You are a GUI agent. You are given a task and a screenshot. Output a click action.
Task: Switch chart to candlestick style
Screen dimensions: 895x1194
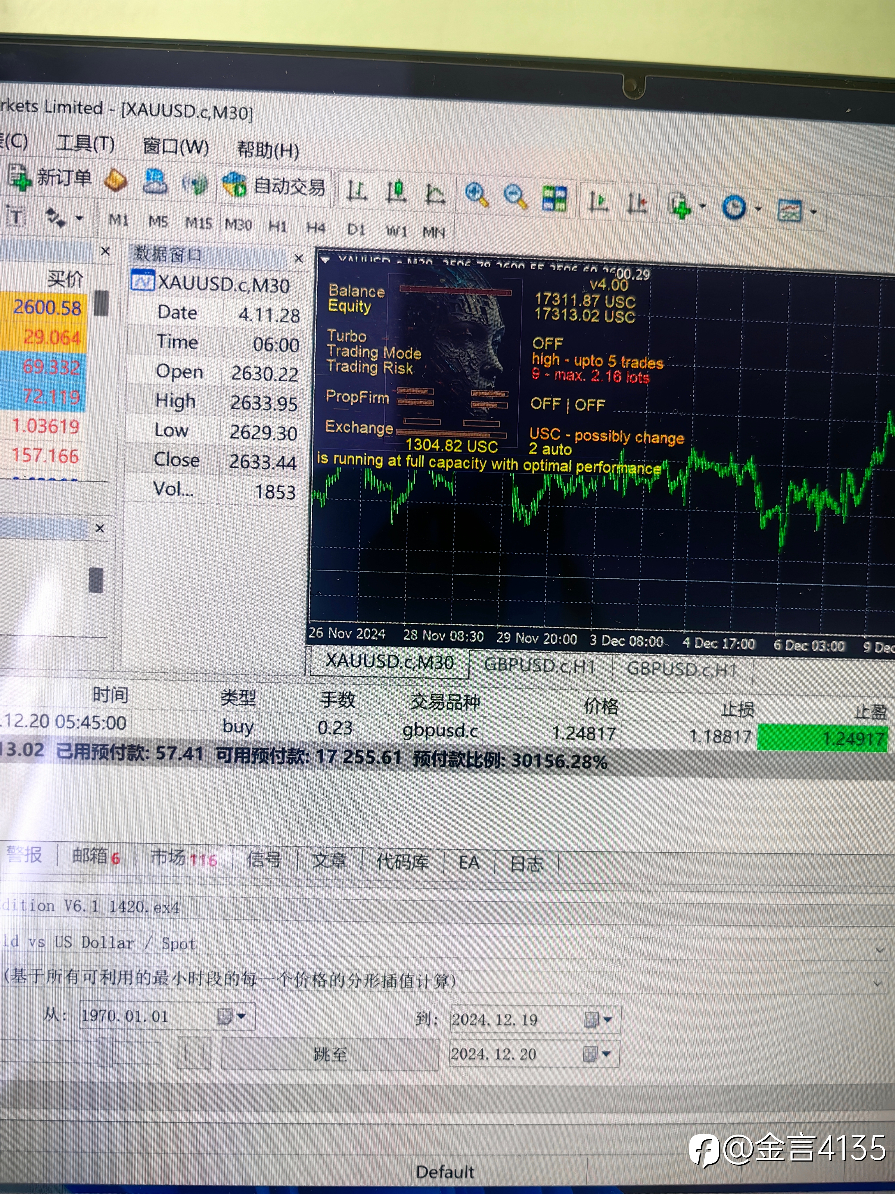coord(396,192)
